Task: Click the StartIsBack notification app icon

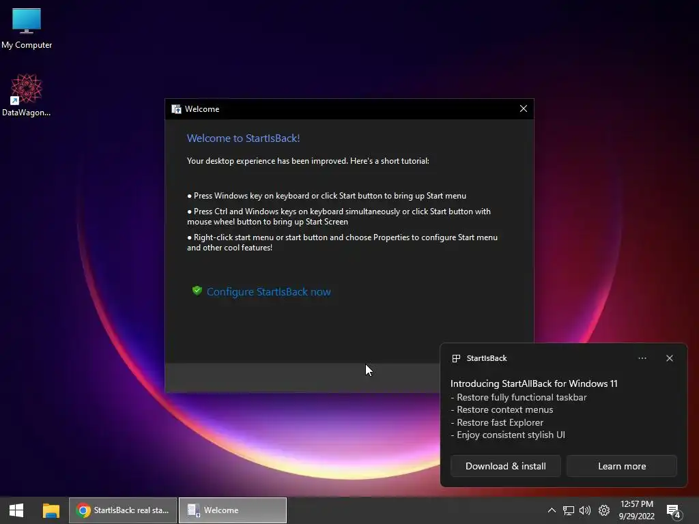Action: [456, 359]
